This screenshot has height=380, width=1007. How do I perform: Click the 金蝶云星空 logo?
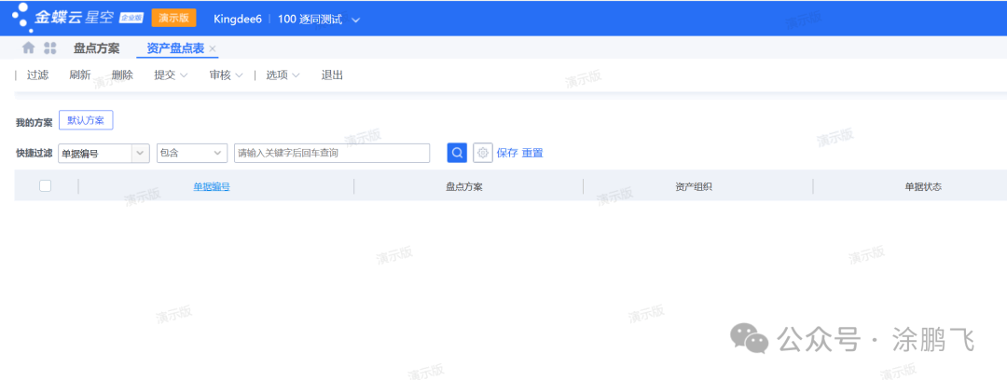pos(76,18)
